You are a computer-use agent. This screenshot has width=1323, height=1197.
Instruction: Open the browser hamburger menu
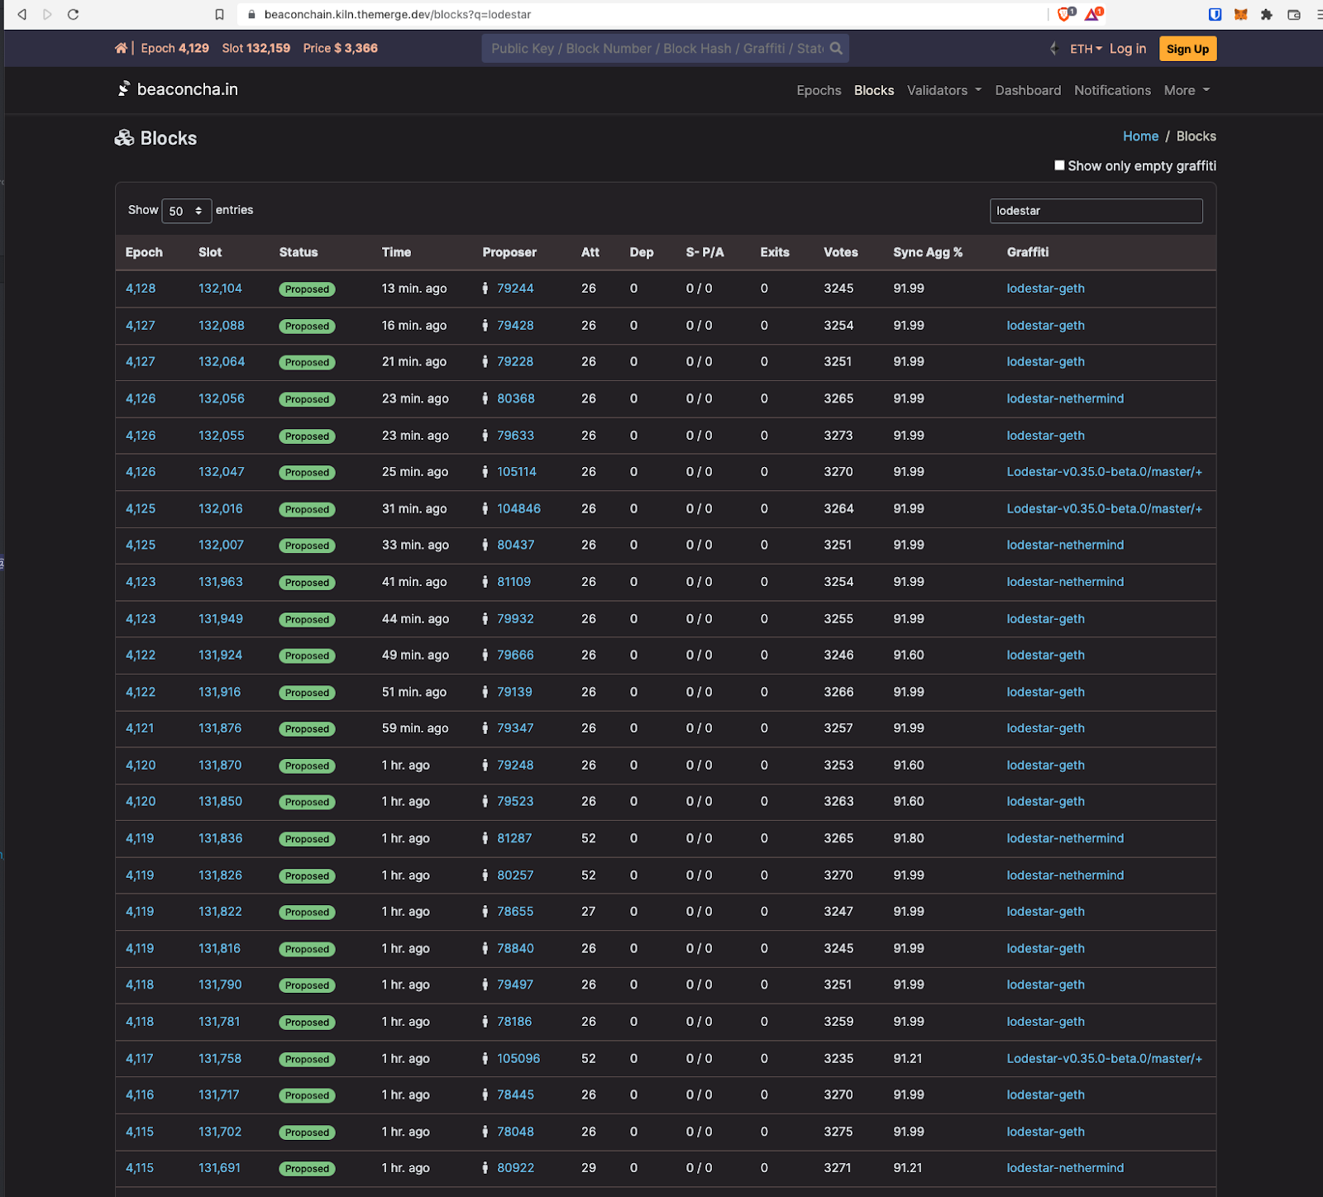pyautogui.click(x=1319, y=14)
